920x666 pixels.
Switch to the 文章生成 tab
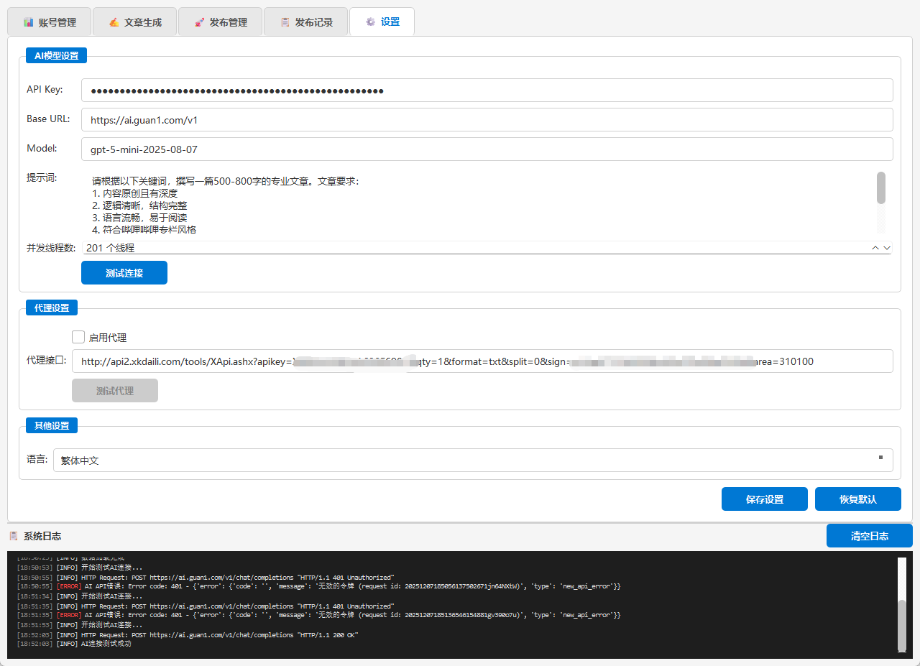click(x=134, y=22)
